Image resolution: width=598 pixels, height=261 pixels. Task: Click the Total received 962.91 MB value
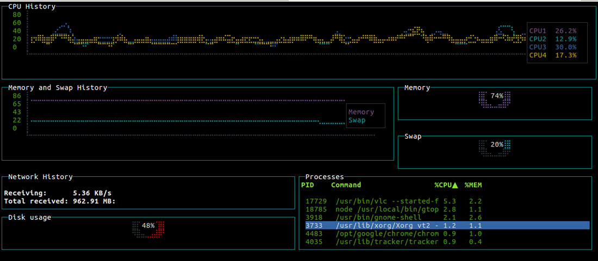pos(94,201)
